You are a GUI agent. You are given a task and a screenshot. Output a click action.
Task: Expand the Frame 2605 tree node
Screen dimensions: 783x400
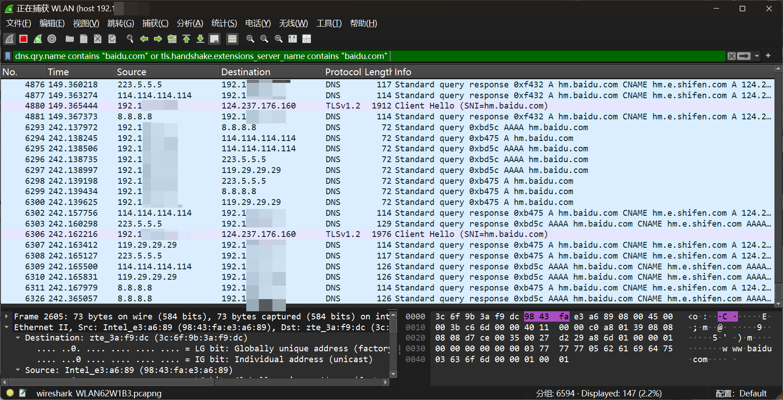[x=6, y=317]
